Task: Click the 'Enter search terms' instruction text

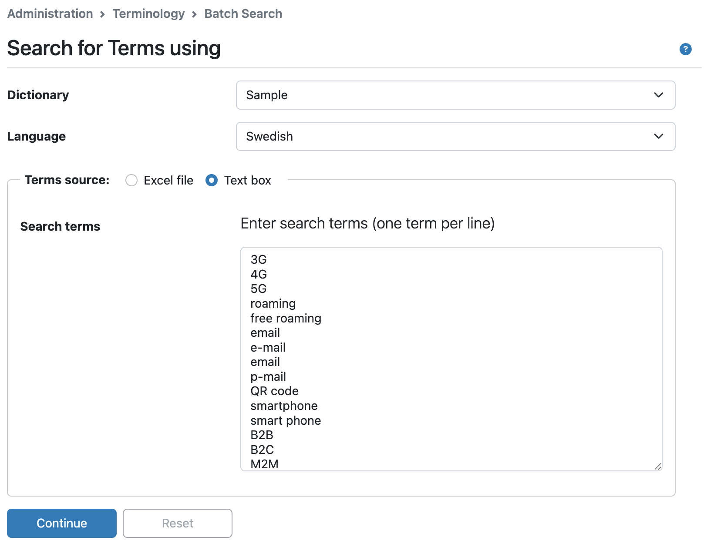Action: [367, 223]
